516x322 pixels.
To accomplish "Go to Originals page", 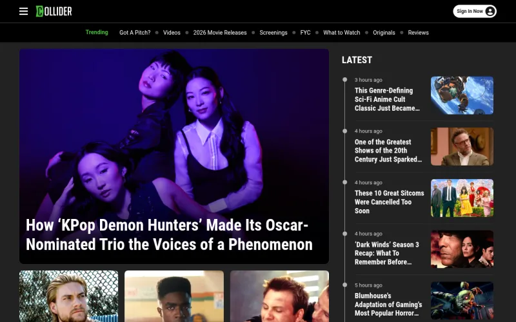I will (x=384, y=33).
